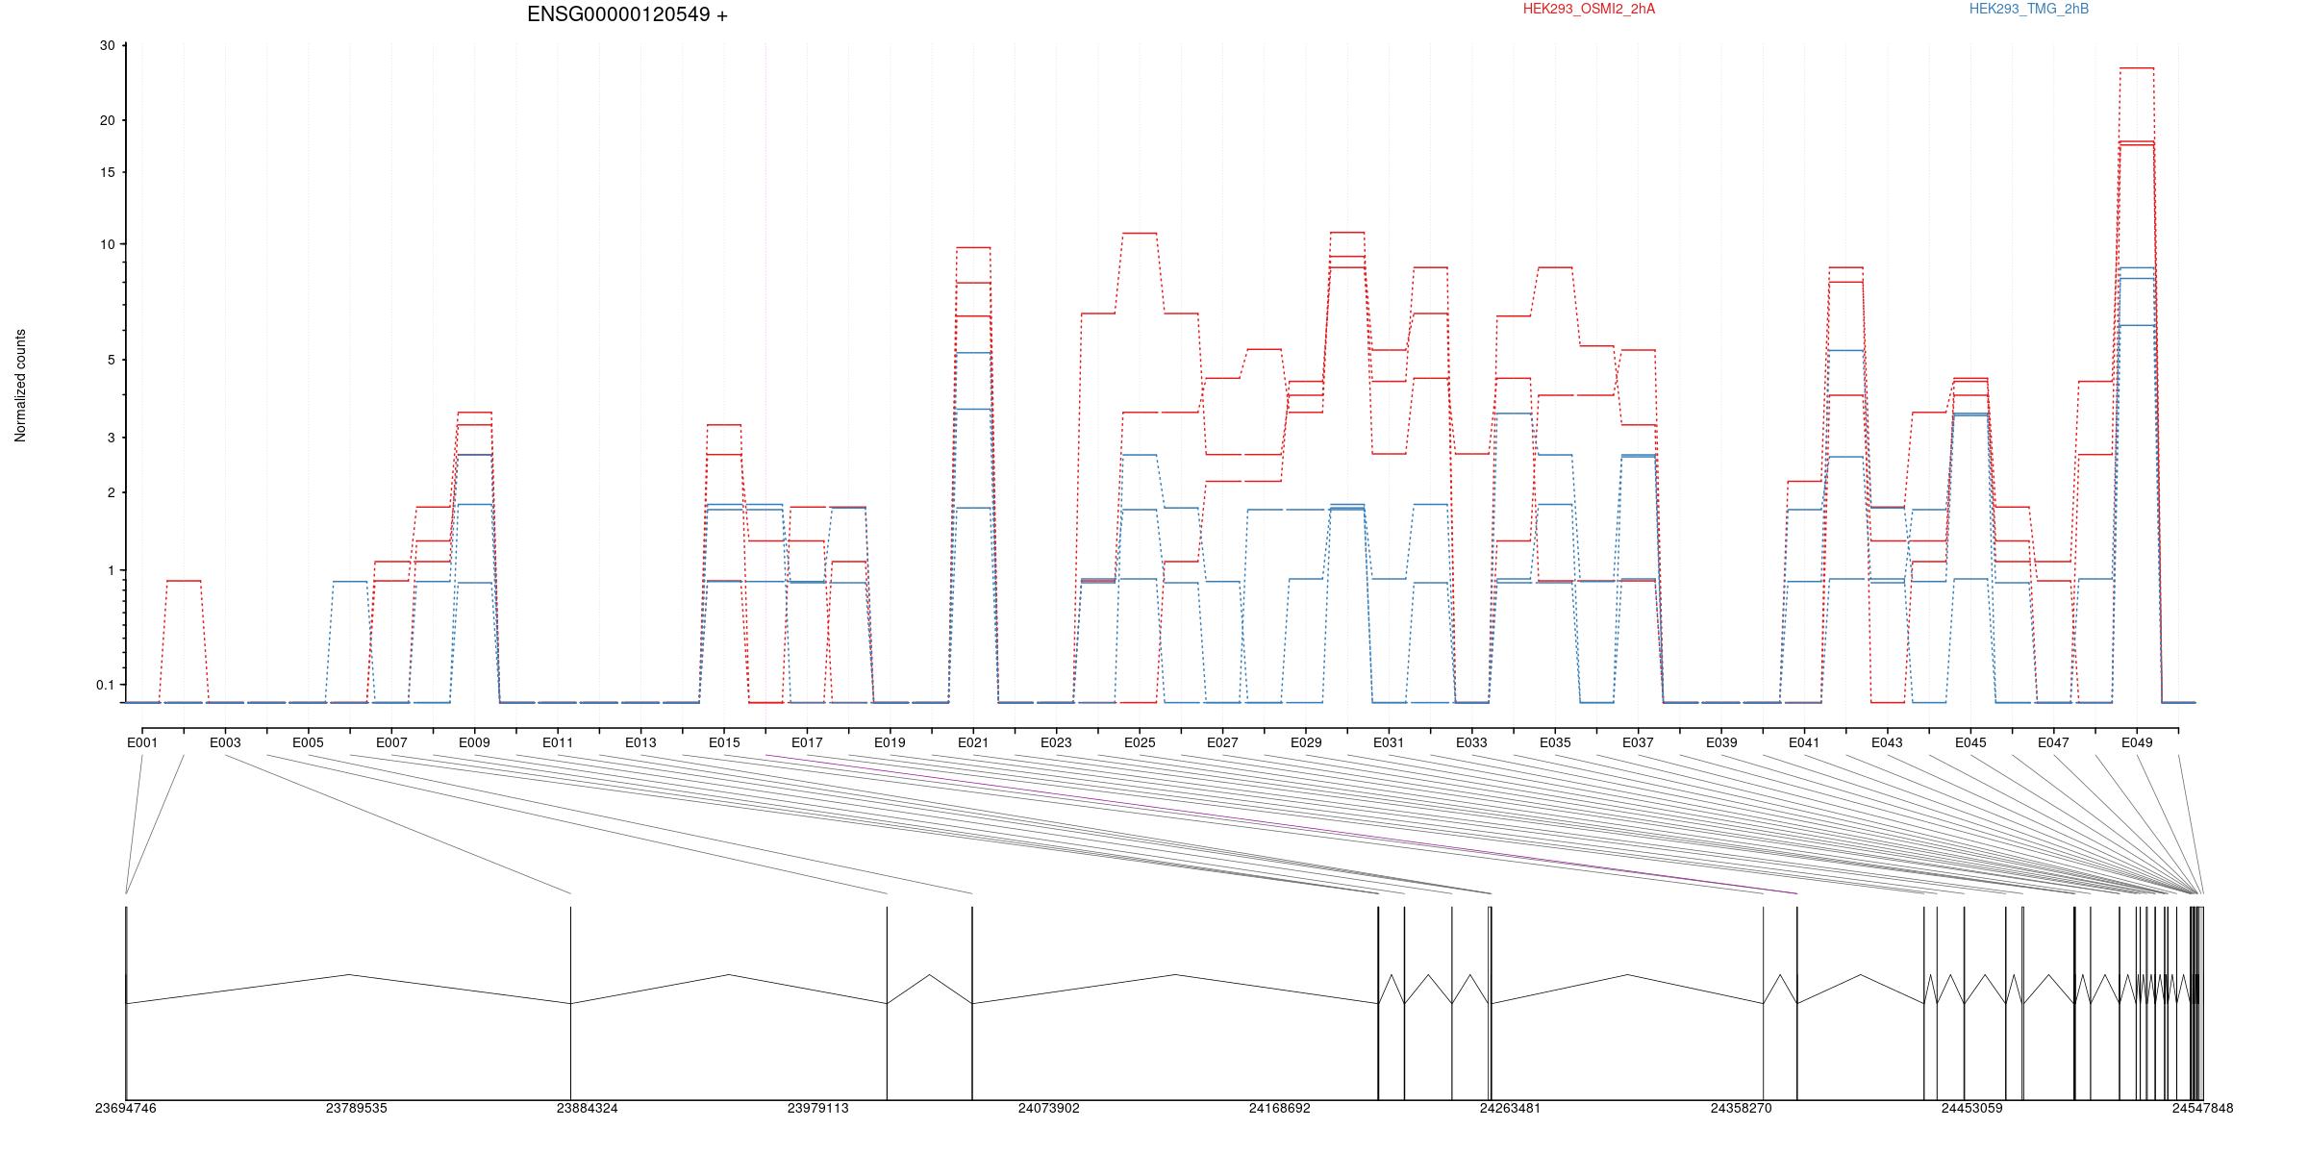2308x1154 pixels.
Task: Click exon label E015
Action: (724, 742)
